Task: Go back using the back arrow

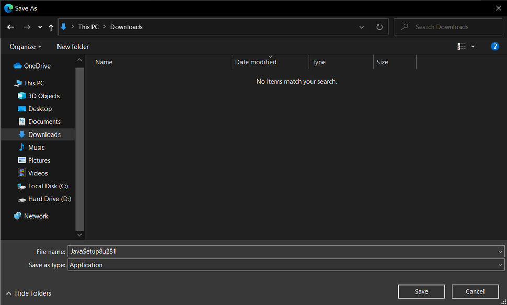Action: [10, 27]
